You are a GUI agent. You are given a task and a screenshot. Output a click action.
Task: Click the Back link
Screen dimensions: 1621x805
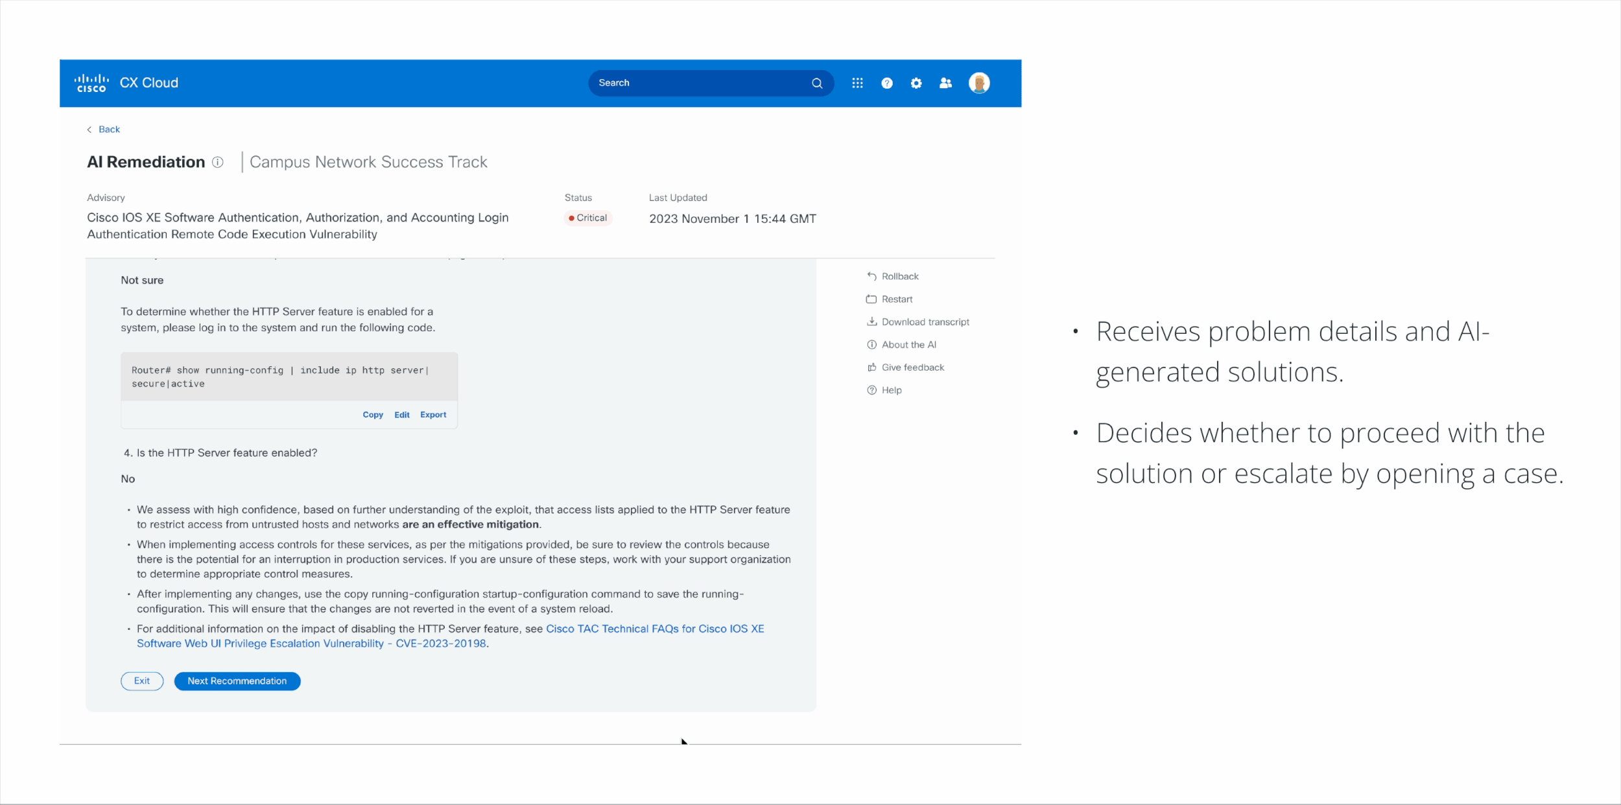coord(109,130)
